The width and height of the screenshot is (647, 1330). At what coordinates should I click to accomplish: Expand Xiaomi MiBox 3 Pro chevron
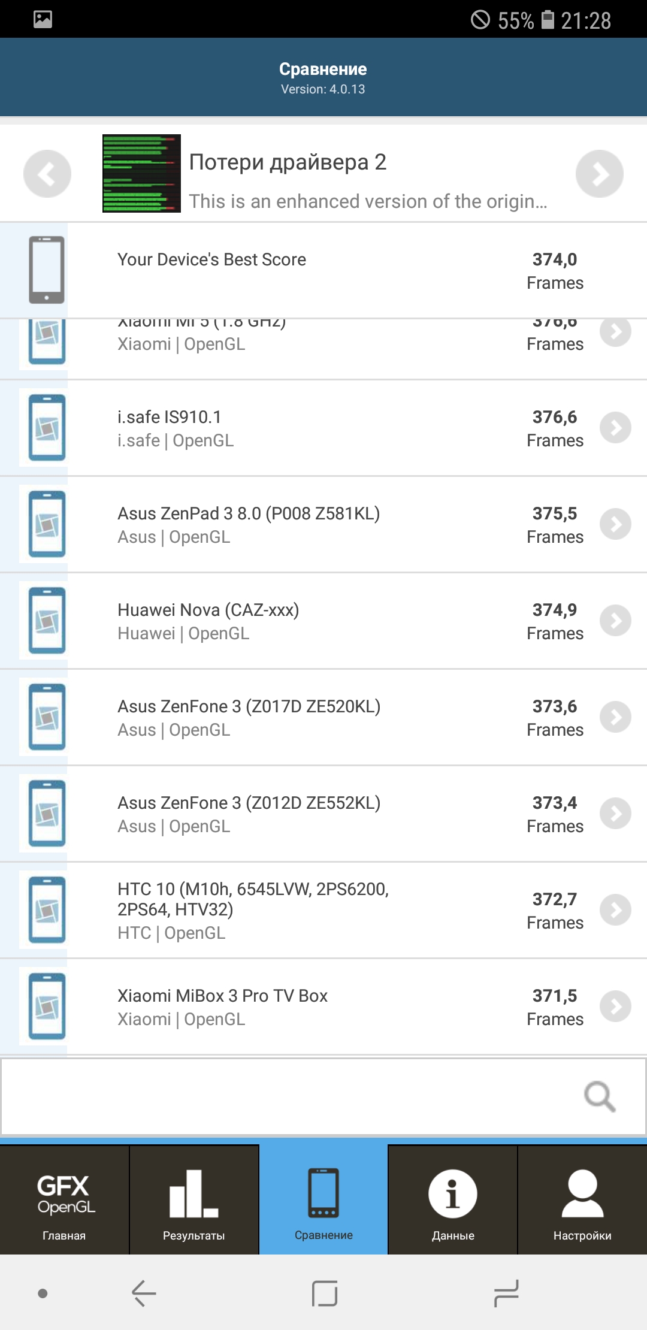coord(615,1006)
